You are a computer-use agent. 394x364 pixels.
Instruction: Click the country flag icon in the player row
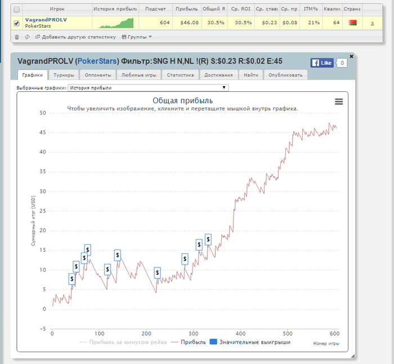(x=353, y=23)
